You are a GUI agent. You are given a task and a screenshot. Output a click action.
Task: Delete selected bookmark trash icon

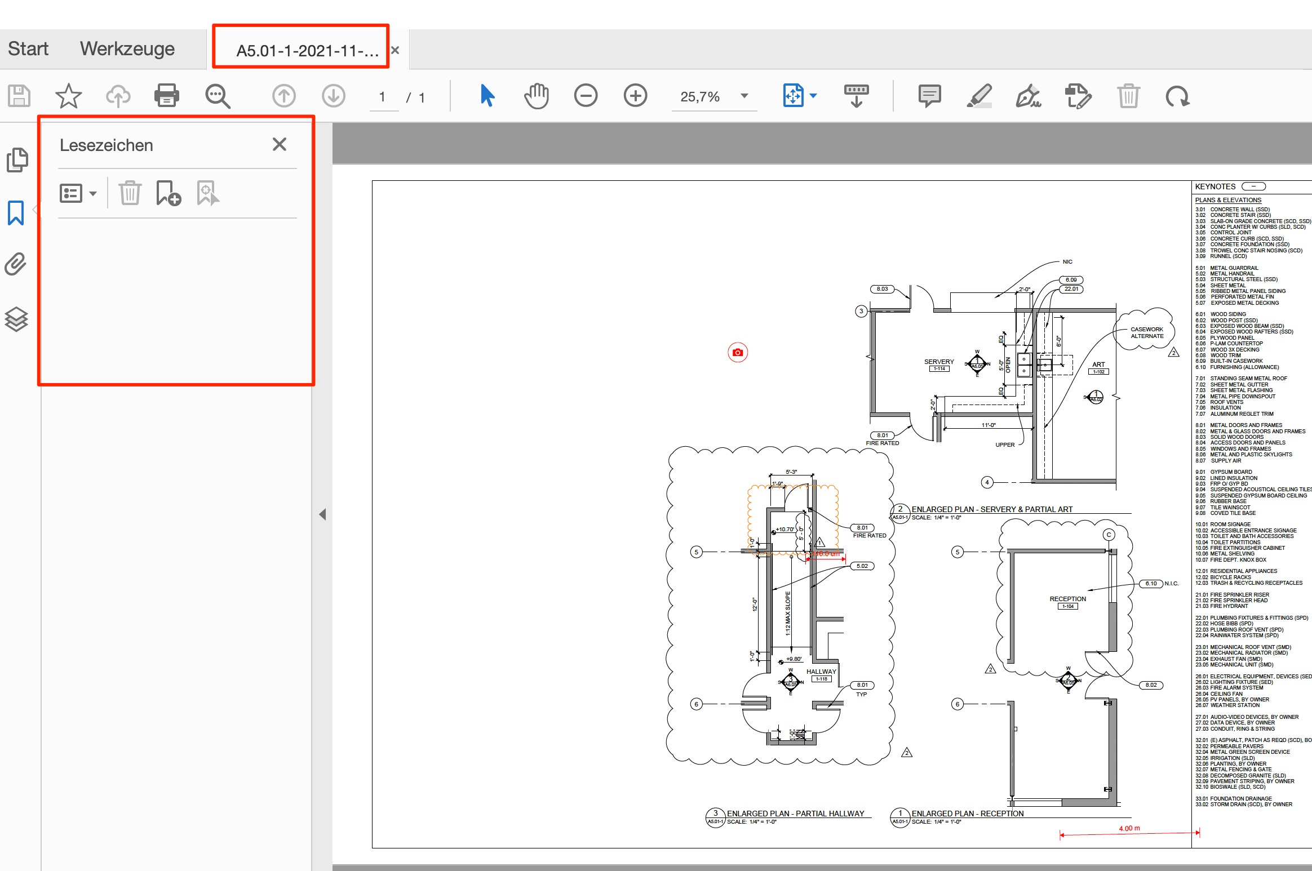(x=130, y=193)
